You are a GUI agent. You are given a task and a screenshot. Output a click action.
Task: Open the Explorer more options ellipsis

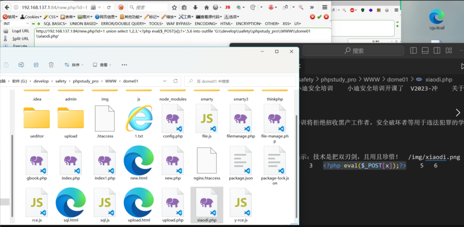(x=124, y=65)
